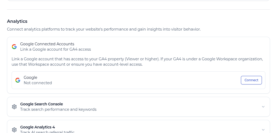Click the 'Connect analytics platforms' description text
The image size is (277, 133).
(x=104, y=29)
